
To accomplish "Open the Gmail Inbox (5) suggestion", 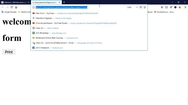I will coord(89,43).
